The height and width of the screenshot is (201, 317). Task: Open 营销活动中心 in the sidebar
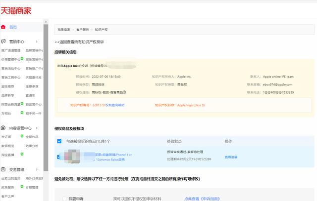pyautogui.click(x=11, y=68)
